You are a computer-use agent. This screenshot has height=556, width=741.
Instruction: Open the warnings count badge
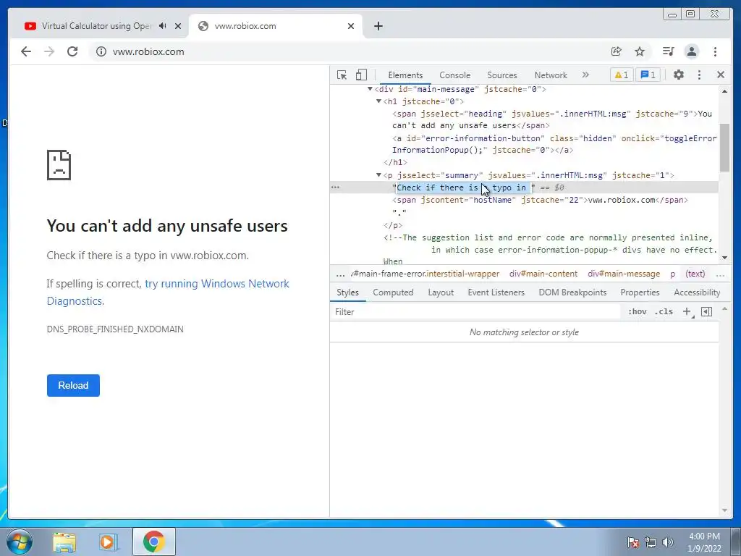coord(621,75)
